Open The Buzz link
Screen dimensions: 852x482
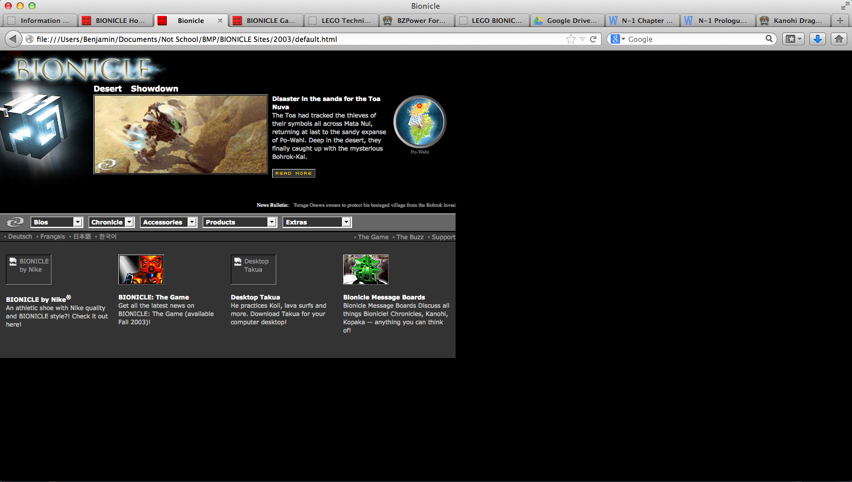(x=409, y=236)
